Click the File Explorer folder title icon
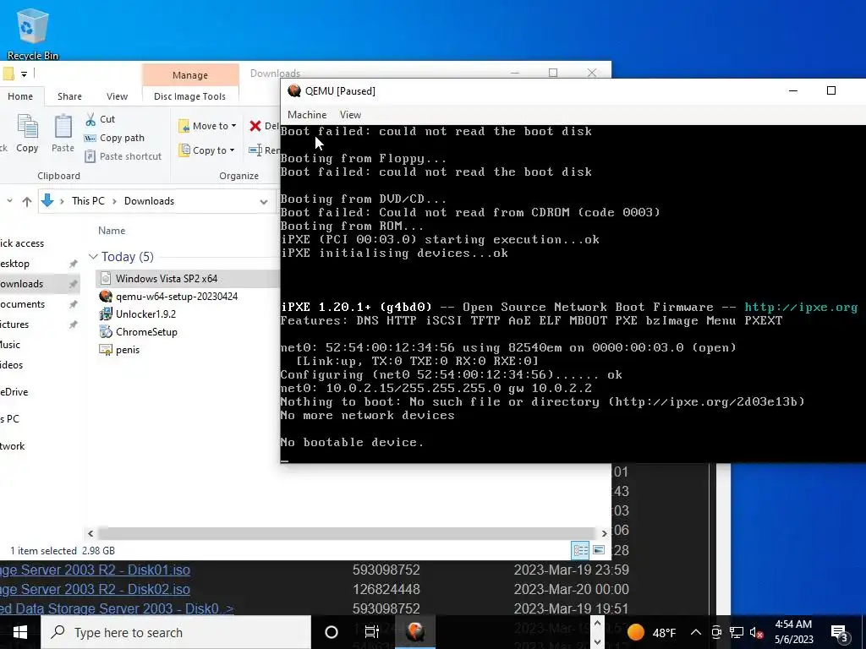The height and width of the screenshot is (649, 866). click(8, 74)
